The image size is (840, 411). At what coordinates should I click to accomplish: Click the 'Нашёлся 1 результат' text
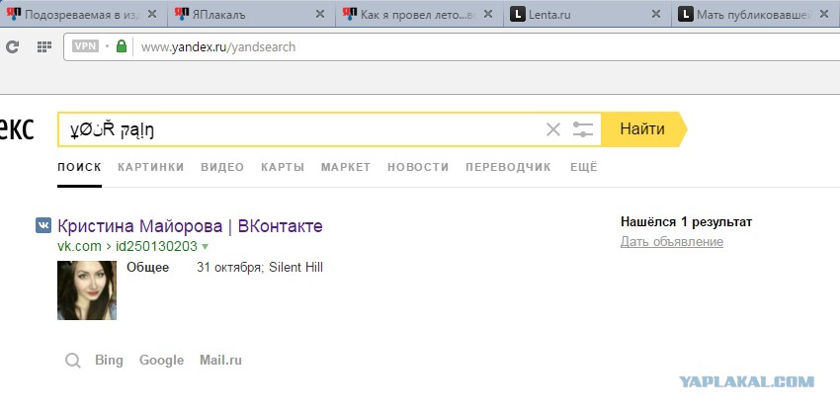click(x=686, y=222)
